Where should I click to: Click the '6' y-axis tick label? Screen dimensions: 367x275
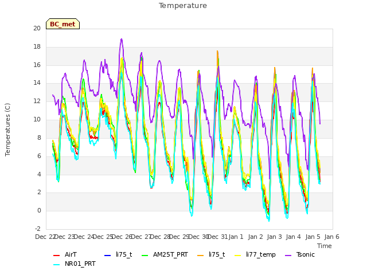pos(39,156)
